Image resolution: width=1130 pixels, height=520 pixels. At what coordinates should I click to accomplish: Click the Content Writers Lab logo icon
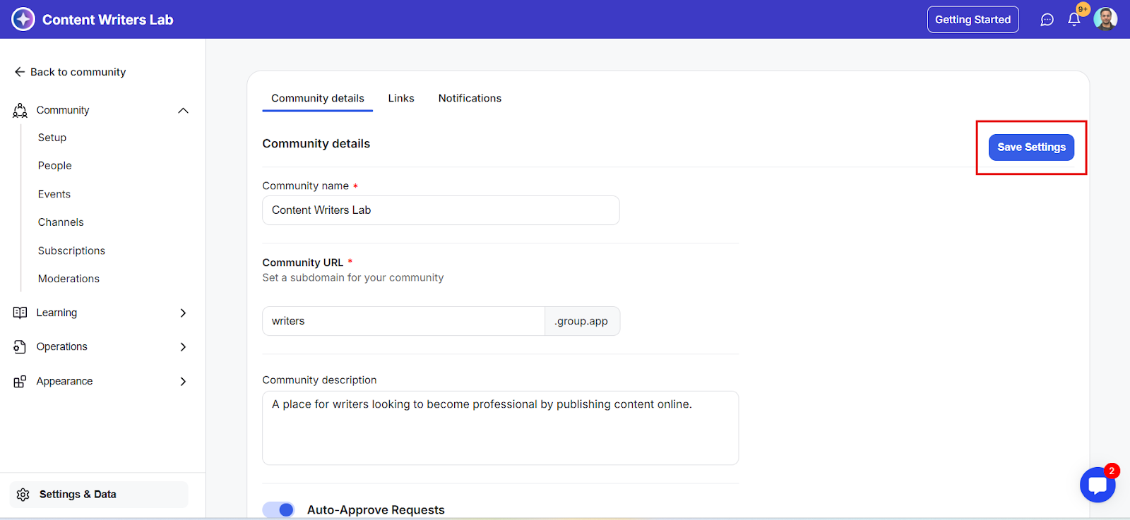pyautogui.click(x=23, y=19)
